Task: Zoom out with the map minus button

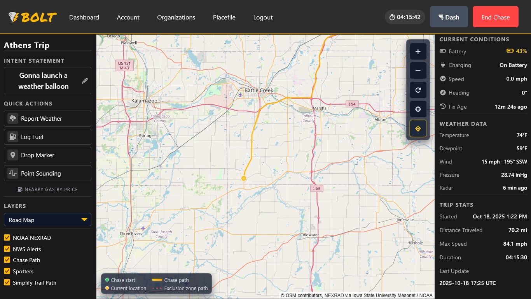Action: click(418, 70)
